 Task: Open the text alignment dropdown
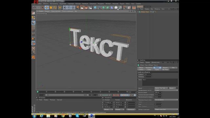point(166,90)
